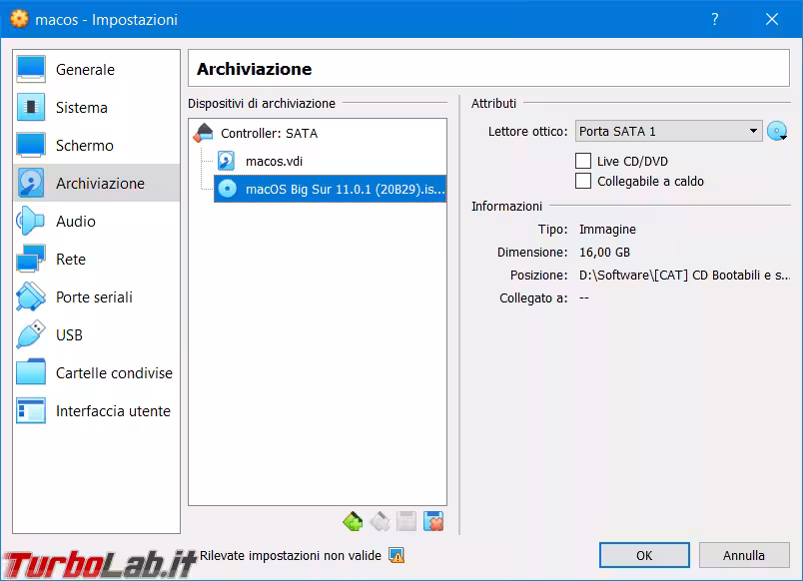Click the help question mark in title bar
Viewport: 803px width, 581px height.
tap(715, 19)
